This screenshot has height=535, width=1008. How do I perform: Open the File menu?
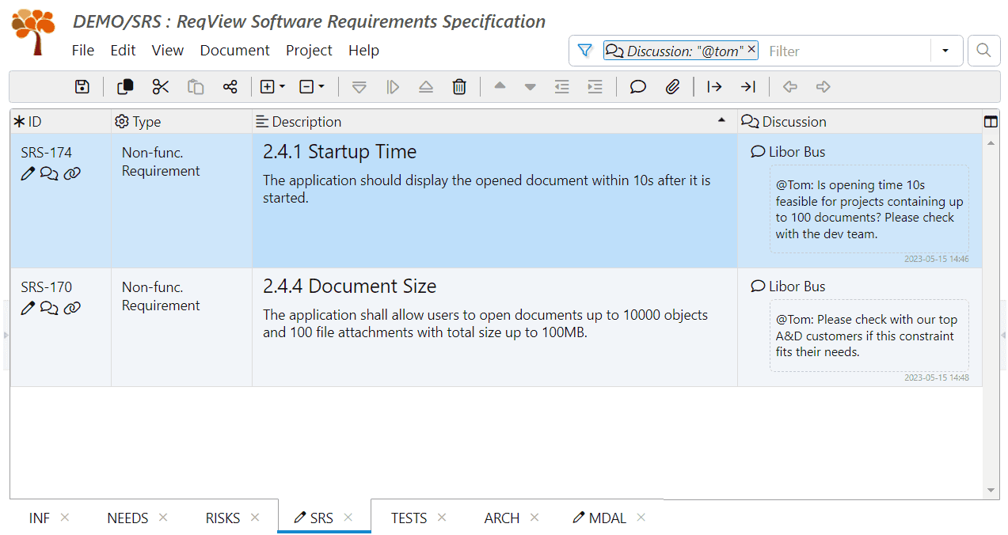click(83, 50)
